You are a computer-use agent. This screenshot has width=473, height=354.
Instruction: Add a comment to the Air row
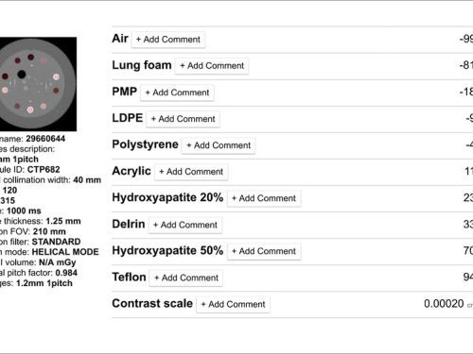pos(168,40)
